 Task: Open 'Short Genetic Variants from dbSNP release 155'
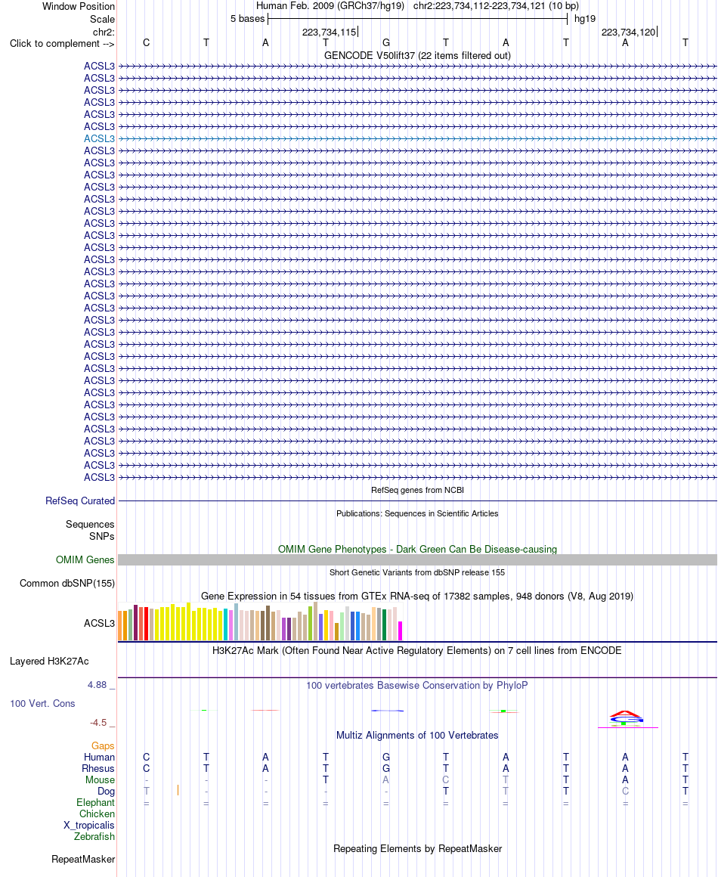click(x=417, y=573)
